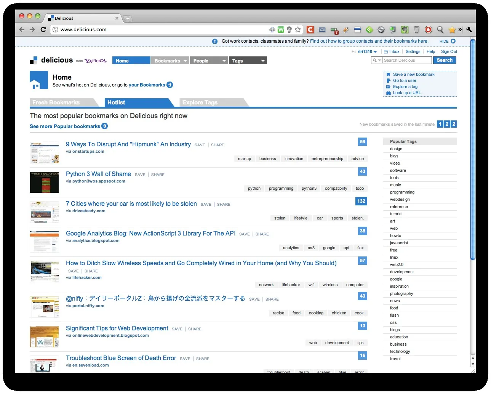Click the scrollbar down arrow
The height and width of the screenshot is (394, 491).
tap(473, 365)
